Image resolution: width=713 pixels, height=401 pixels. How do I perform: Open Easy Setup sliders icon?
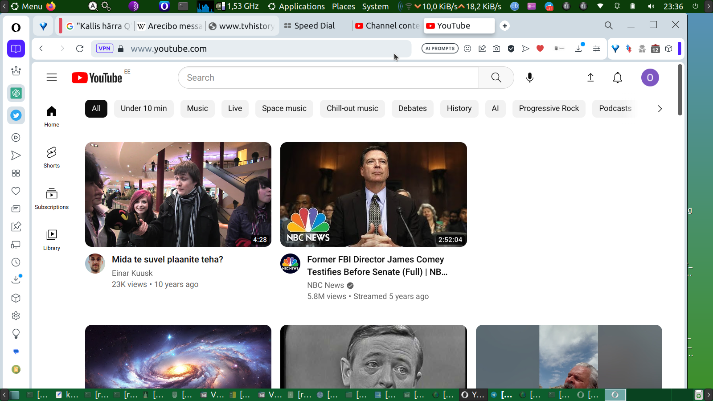(x=597, y=49)
